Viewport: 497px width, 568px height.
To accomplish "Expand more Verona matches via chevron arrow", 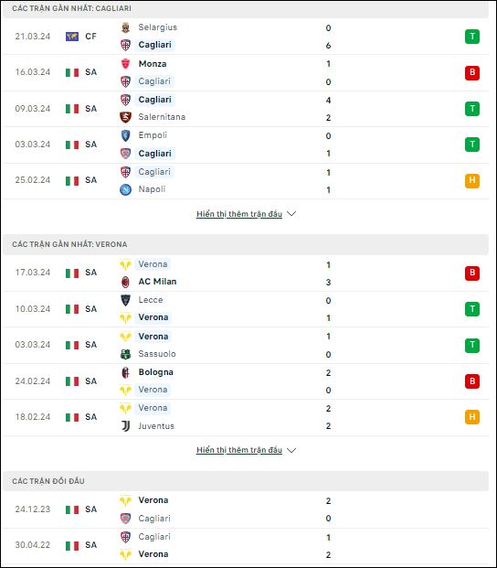I will pos(291,450).
